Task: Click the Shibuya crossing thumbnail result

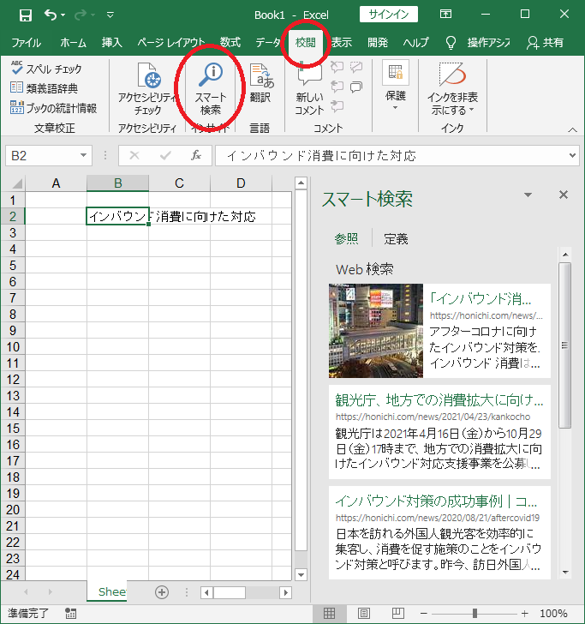Action: (376, 331)
